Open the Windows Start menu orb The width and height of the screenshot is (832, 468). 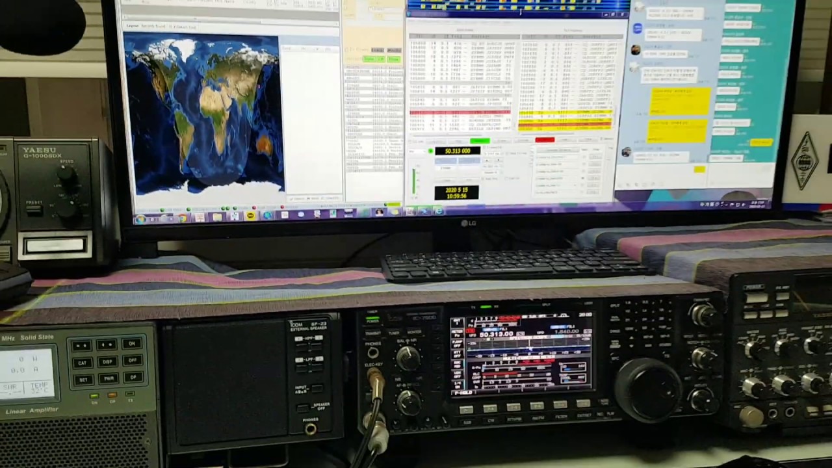[x=140, y=219]
